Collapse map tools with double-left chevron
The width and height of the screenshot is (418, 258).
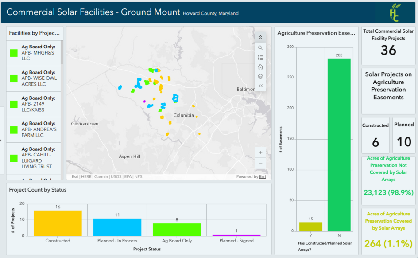(x=260, y=86)
